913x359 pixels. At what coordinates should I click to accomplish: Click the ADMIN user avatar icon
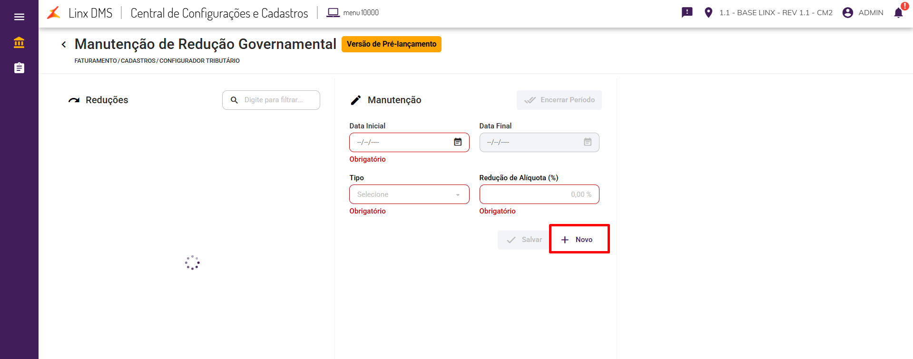pos(847,13)
